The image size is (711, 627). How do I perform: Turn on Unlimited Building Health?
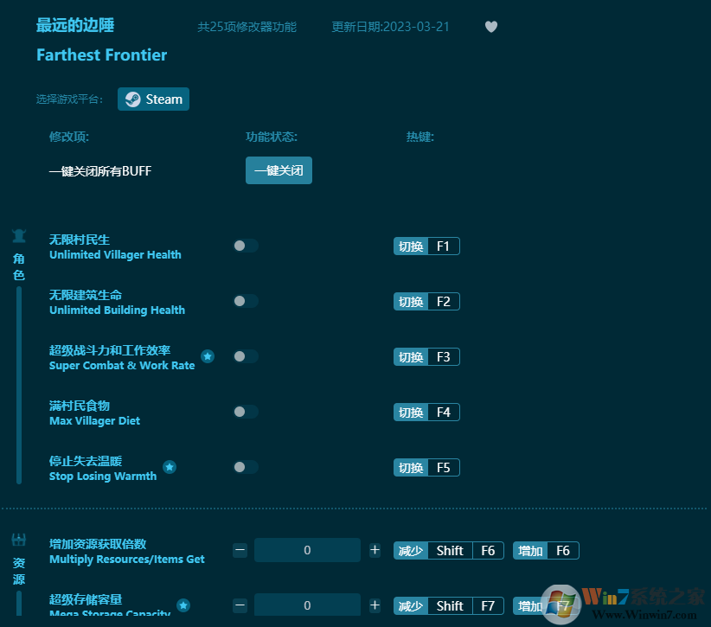coord(245,301)
